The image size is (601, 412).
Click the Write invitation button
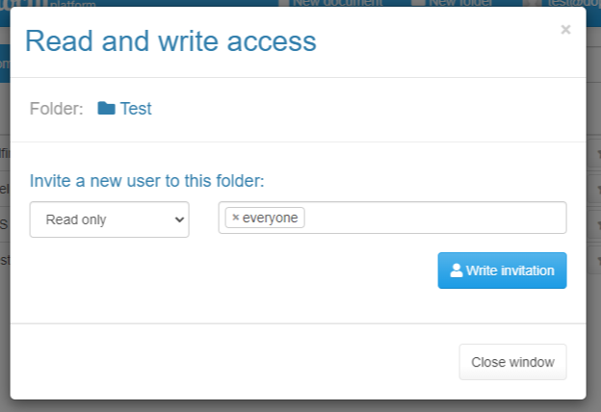tap(502, 270)
